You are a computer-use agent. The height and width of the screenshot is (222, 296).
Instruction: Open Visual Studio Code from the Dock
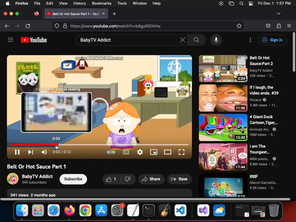pos(180,210)
